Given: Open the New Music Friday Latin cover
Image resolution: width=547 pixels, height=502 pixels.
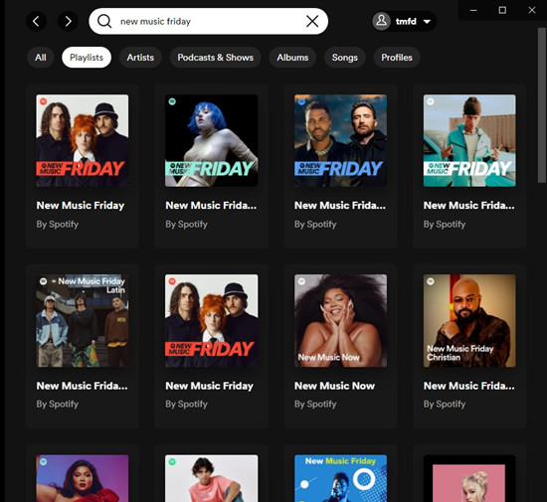Looking at the screenshot, I should pos(83,321).
